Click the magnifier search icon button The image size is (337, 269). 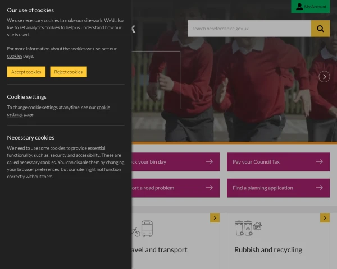(x=320, y=29)
